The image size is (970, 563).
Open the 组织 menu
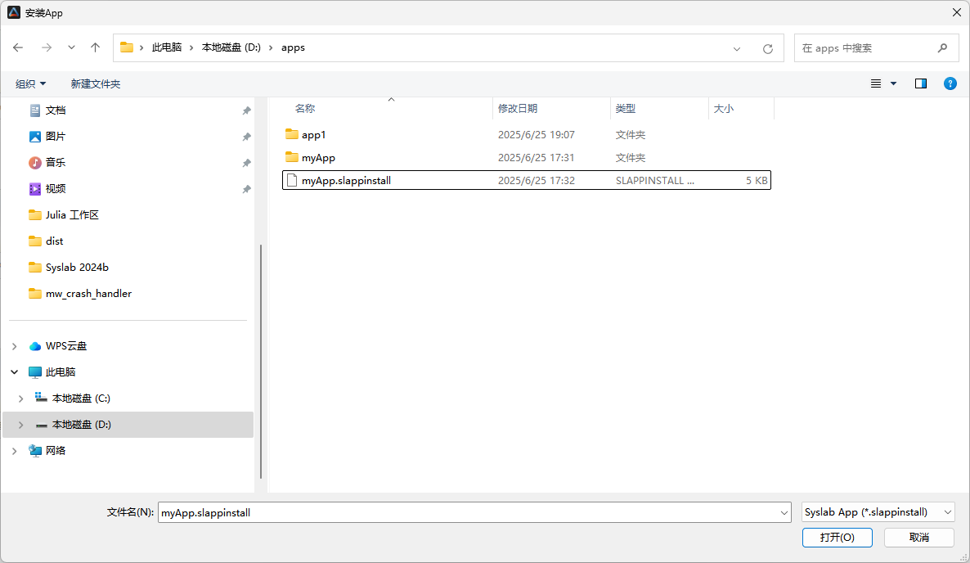[x=31, y=83]
